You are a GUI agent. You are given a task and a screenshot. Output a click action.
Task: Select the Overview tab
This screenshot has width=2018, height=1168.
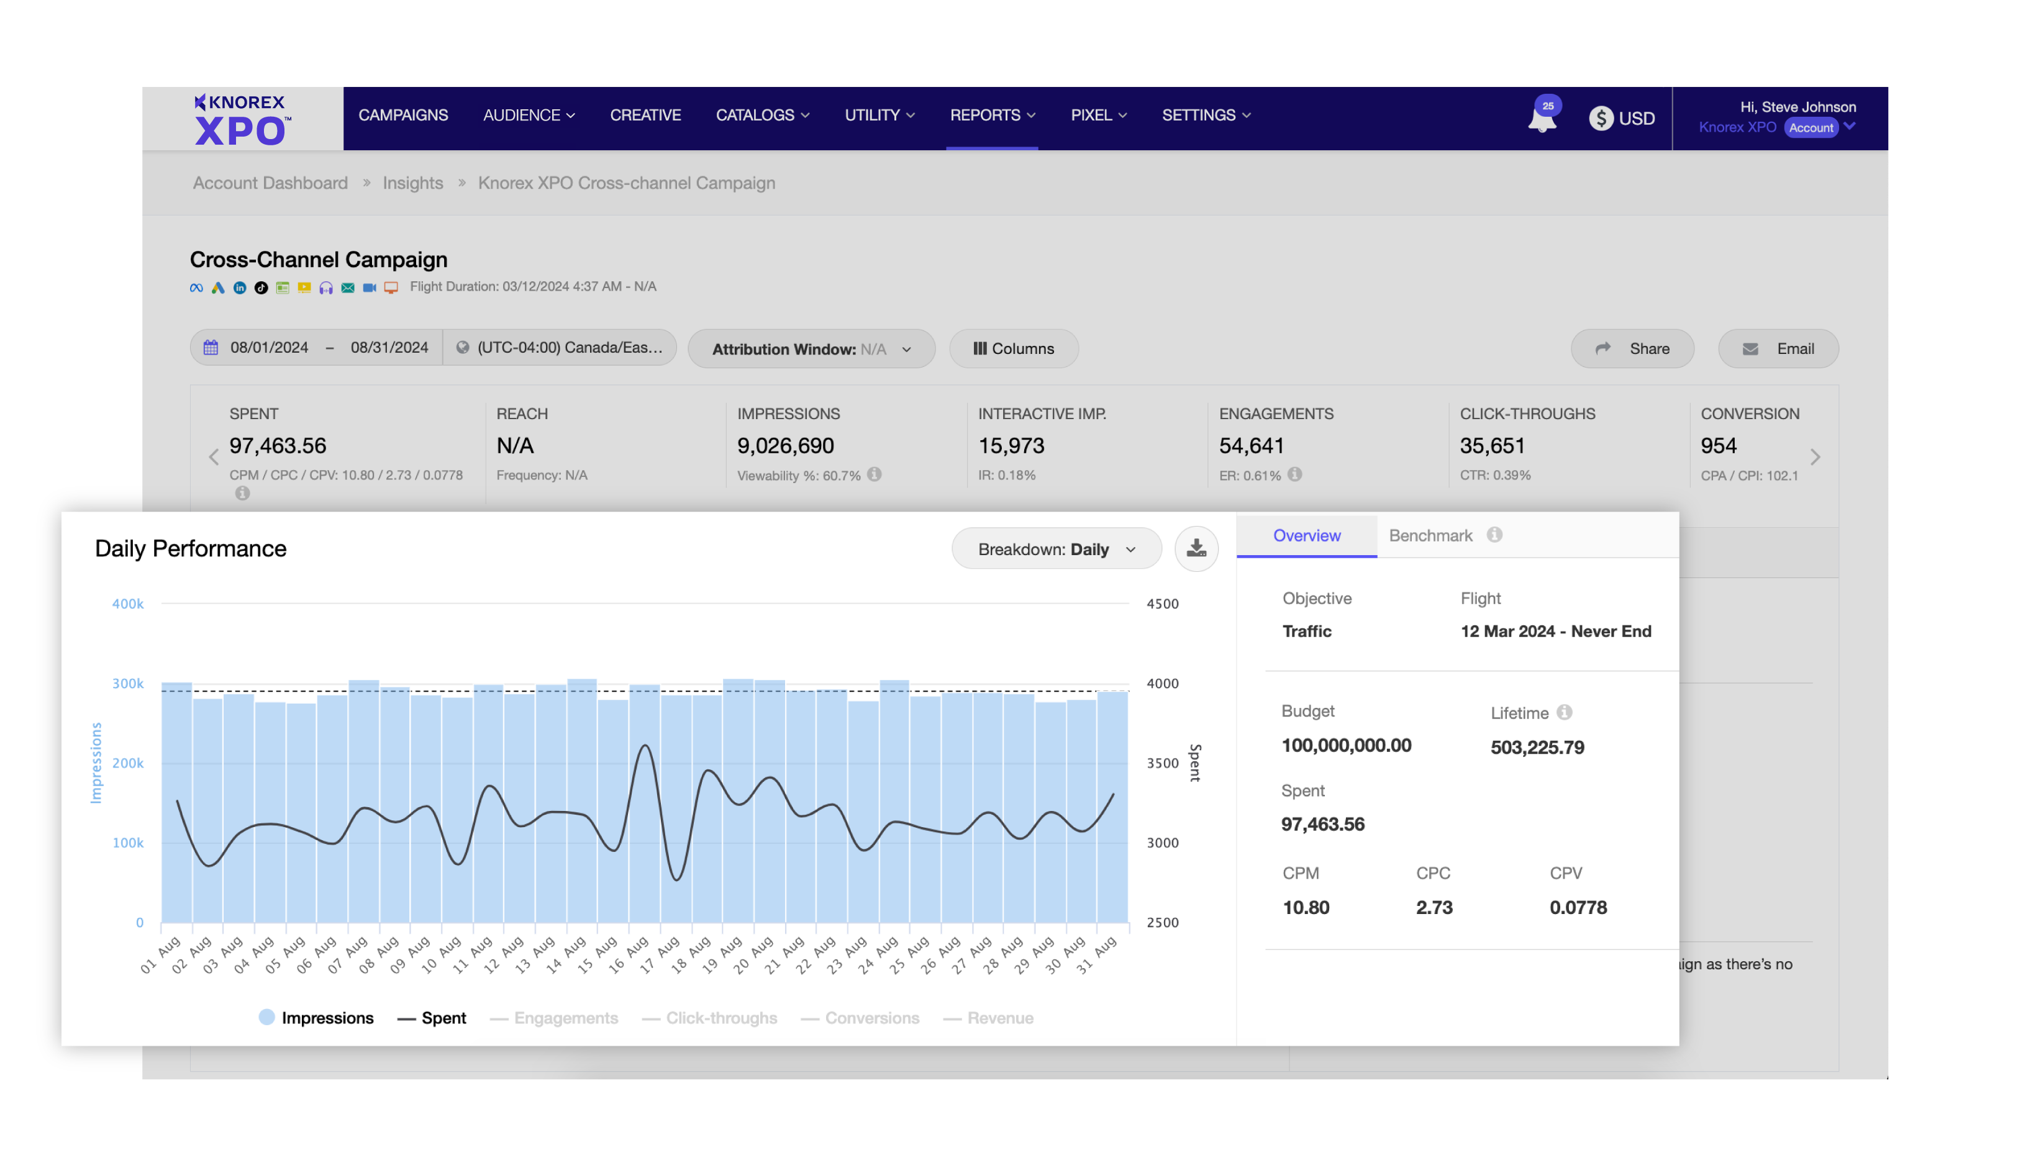(x=1307, y=534)
